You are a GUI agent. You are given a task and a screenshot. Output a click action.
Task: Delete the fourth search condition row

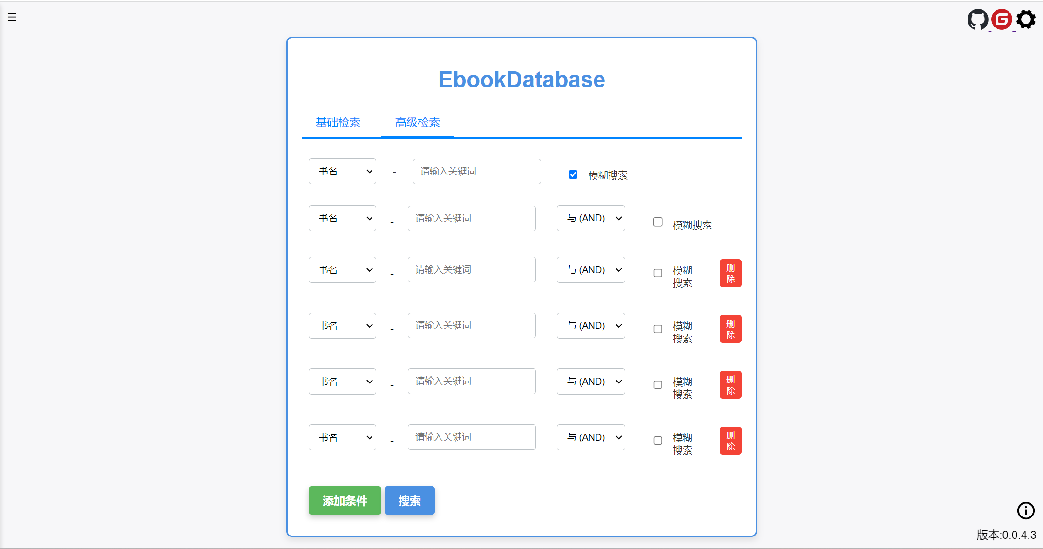730,329
